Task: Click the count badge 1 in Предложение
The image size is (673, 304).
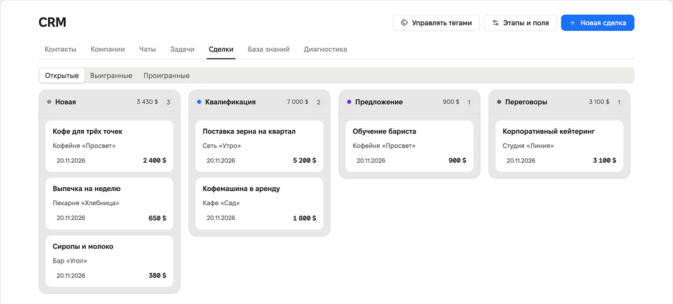Action: pos(469,102)
